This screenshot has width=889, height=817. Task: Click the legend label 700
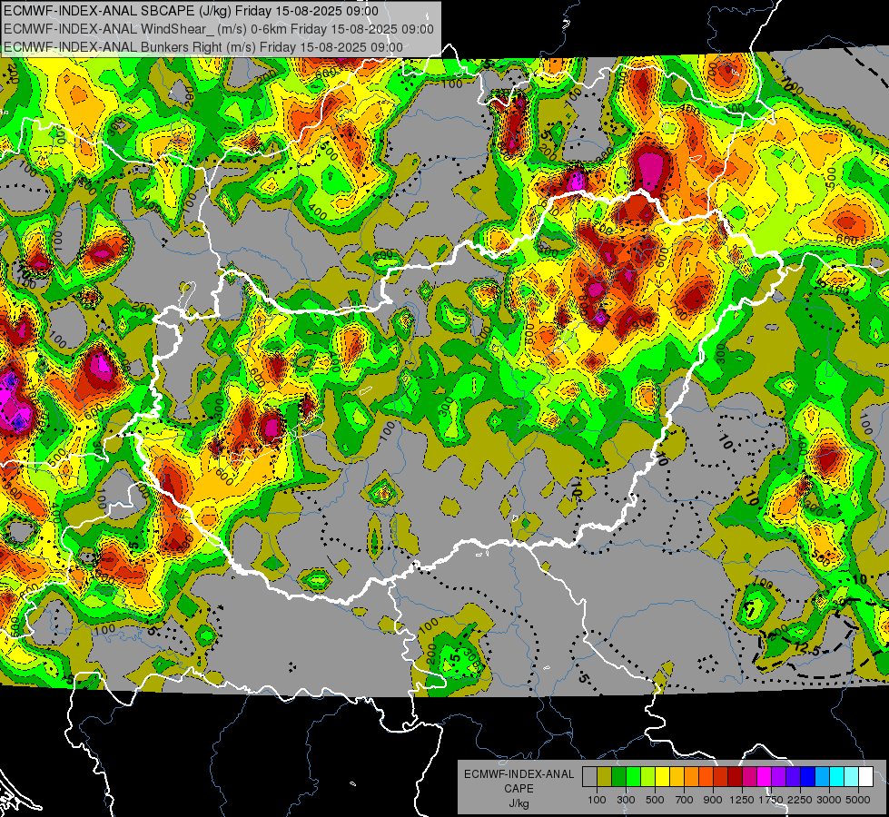tap(685, 800)
